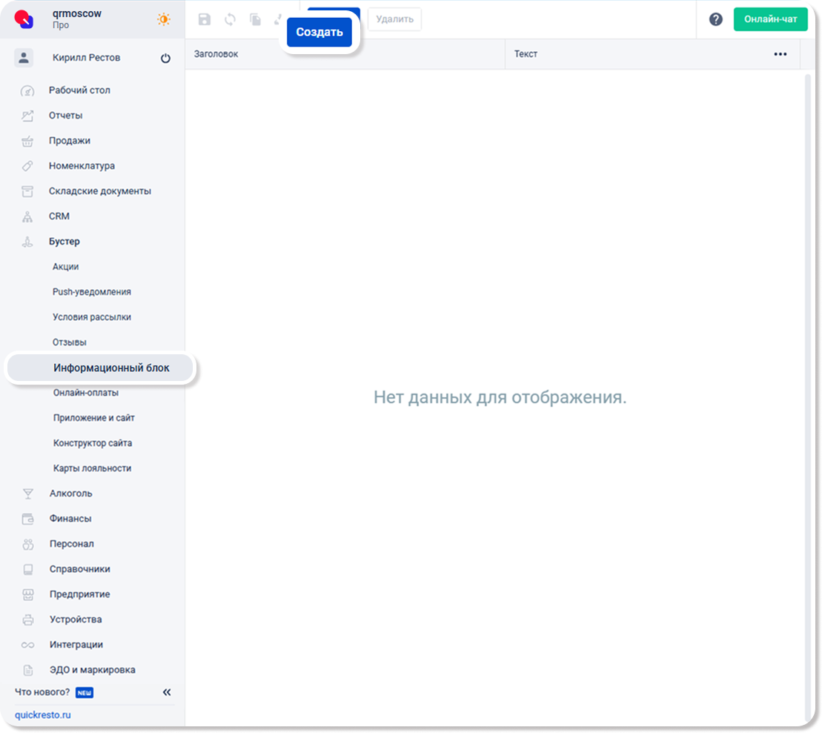The width and height of the screenshot is (822, 733).
Task: Click the save icon in toolbar
Action: (205, 20)
